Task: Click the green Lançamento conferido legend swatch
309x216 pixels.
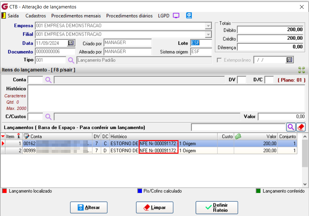Action: pyautogui.click(x=258, y=191)
